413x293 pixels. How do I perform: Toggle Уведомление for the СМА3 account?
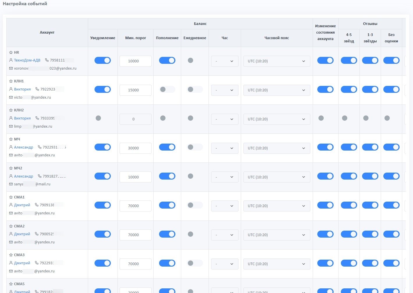pos(103,263)
